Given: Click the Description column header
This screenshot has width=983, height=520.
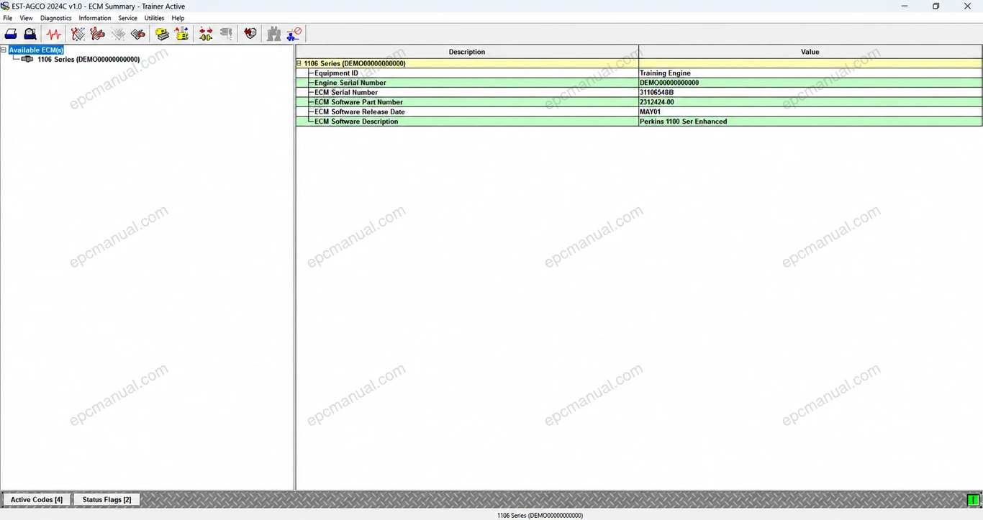Looking at the screenshot, I should (x=467, y=52).
